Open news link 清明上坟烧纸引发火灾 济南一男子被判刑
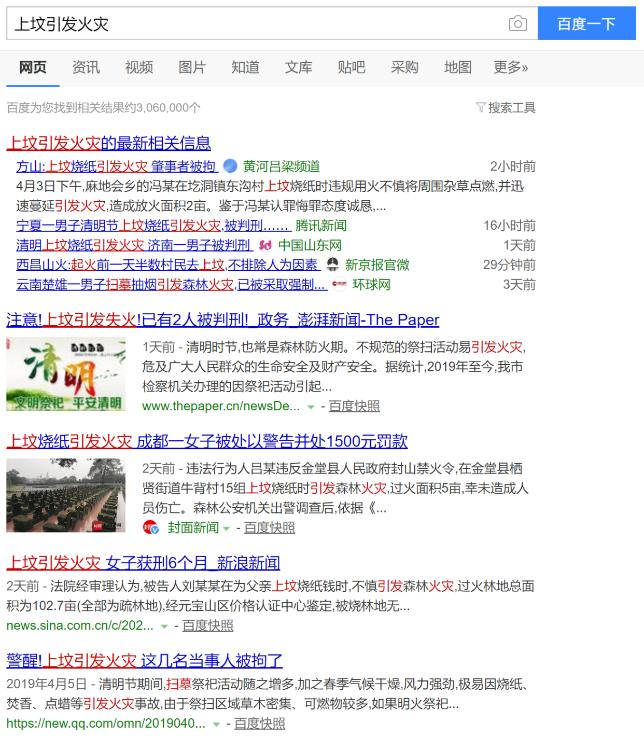 coord(134,245)
